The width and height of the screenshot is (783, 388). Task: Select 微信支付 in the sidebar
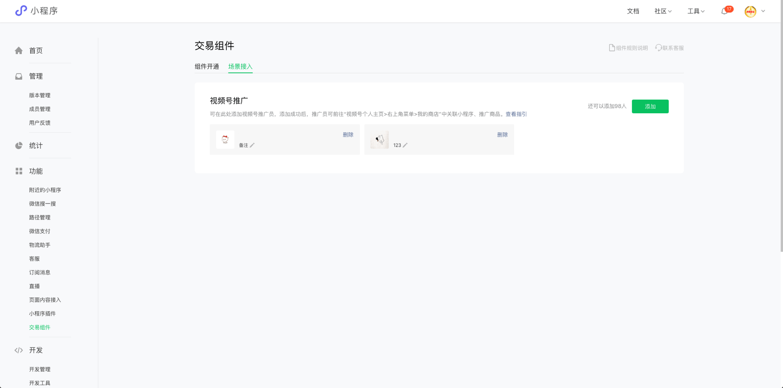point(40,231)
